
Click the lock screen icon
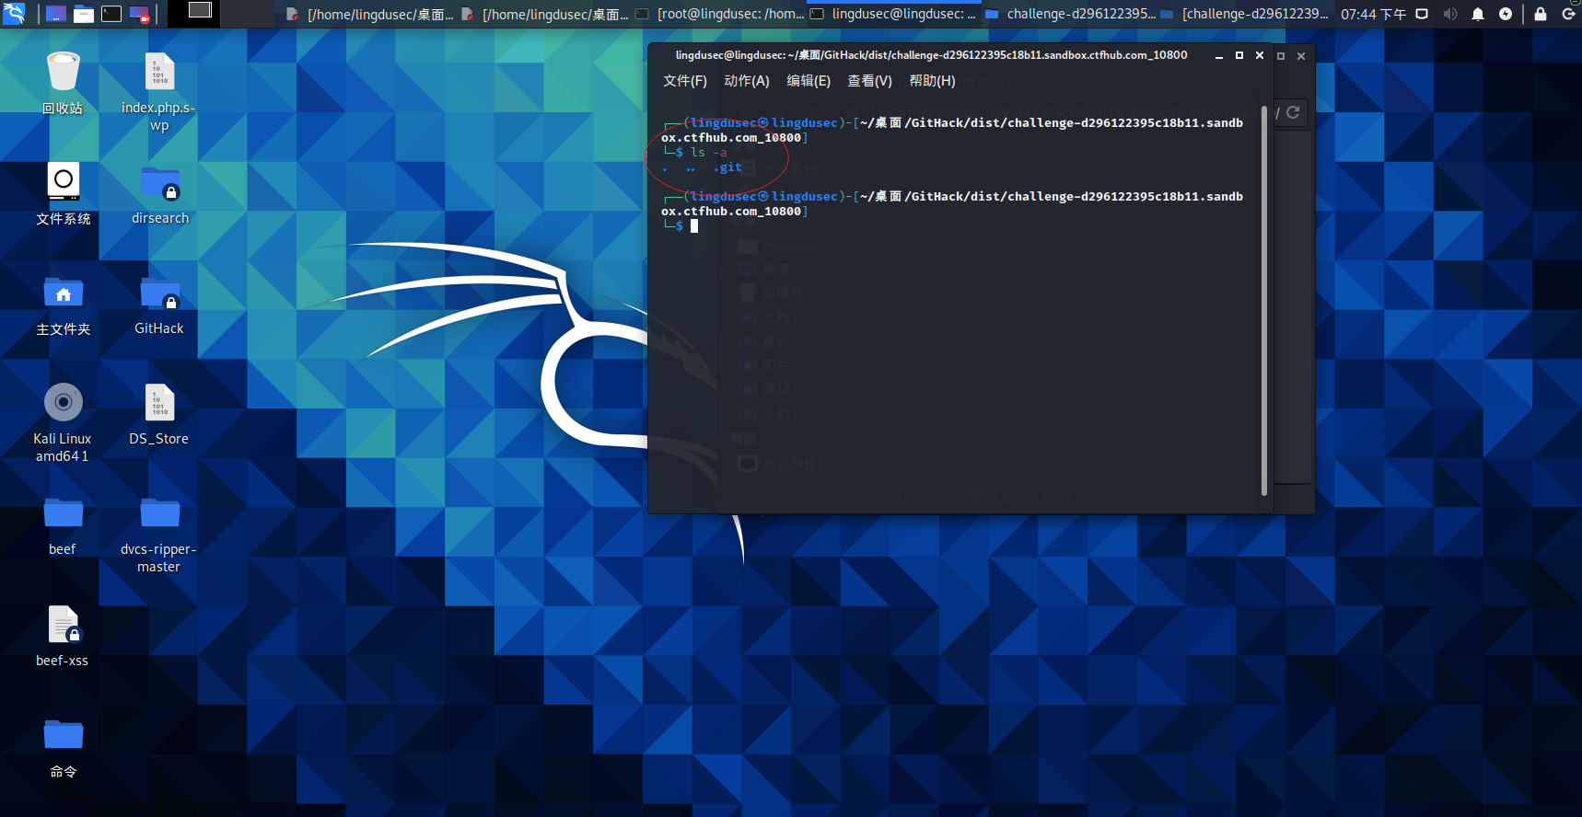pos(1541,14)
